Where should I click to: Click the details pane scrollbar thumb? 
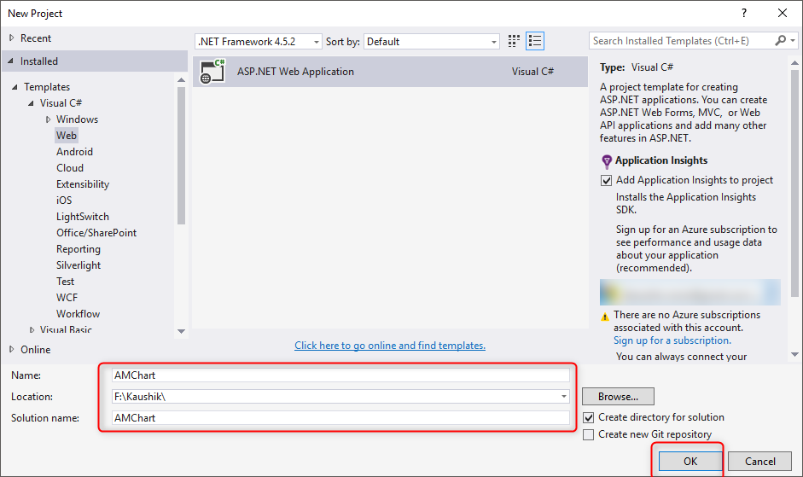[x=794, y=183]
